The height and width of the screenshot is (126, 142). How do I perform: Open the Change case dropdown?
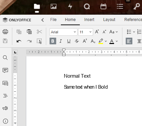113,32
